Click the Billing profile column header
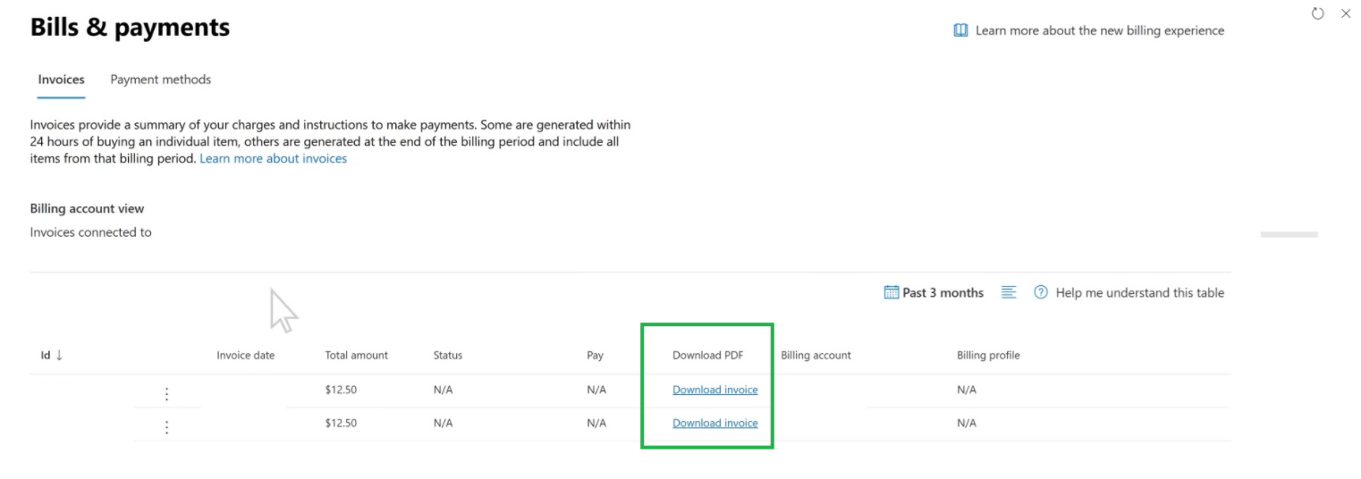The height and width of the screenshot is (479, 1361). coord(988,355)
